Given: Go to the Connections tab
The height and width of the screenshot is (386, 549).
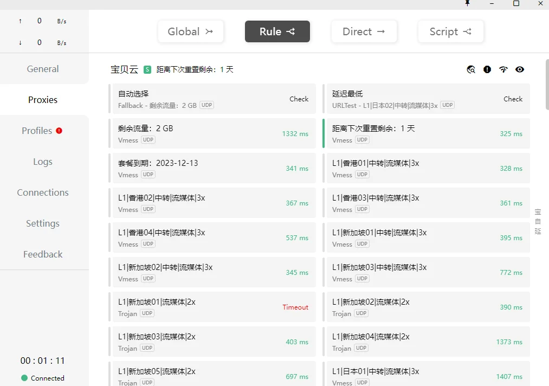Looking at the screenshot, I should tap(43, 192).
